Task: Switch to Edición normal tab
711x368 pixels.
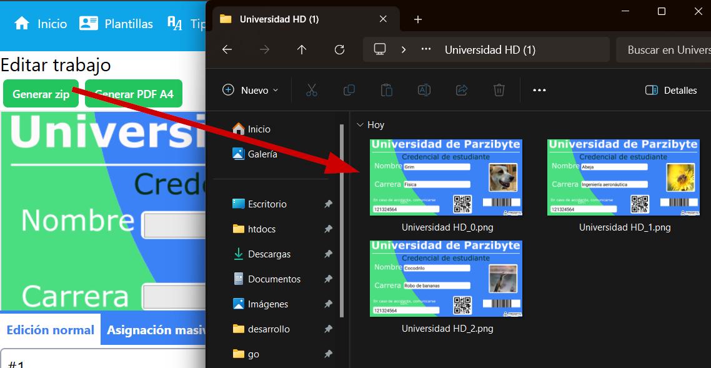Action: (50, 330)
